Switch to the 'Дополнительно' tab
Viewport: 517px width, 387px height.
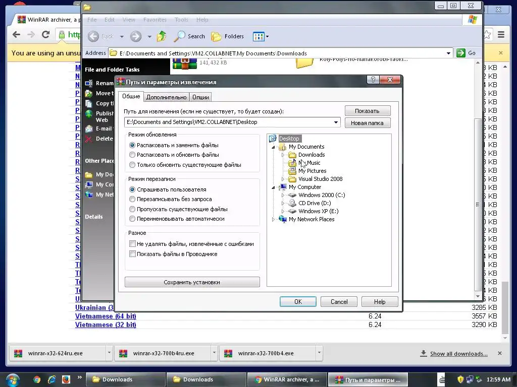point(166,97)
